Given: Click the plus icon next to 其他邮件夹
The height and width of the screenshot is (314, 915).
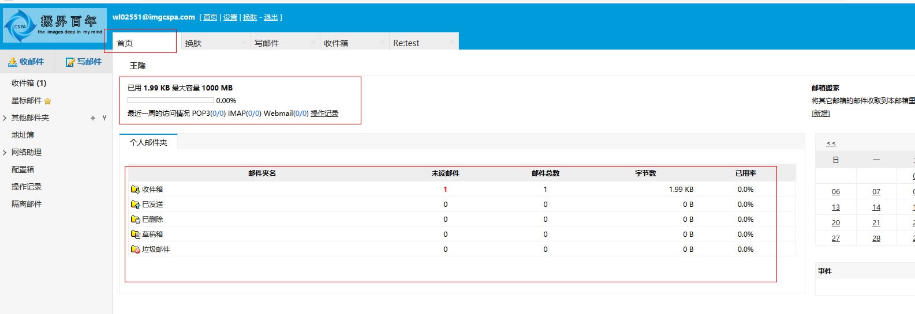Looking at the screenshot, I should (93, 118).
